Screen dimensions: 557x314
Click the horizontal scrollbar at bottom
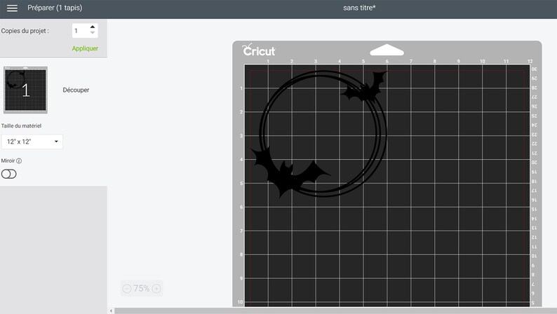pos(335,311)
